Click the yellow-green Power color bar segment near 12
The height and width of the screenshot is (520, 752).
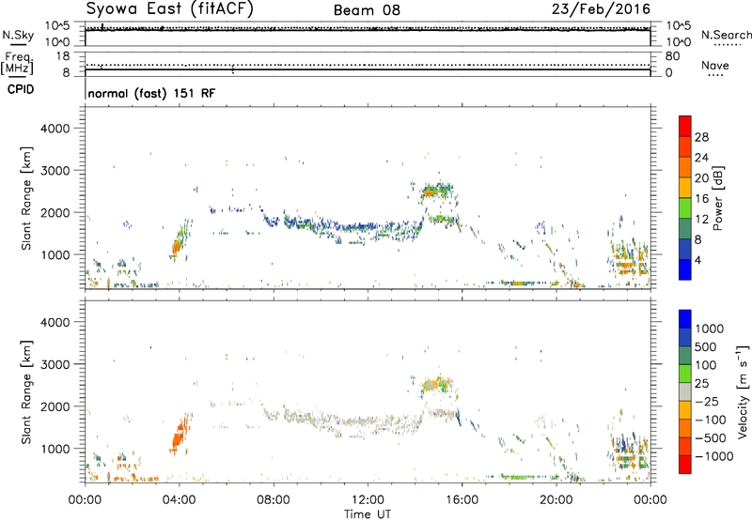pyautogui.click(x=685, y=208)
